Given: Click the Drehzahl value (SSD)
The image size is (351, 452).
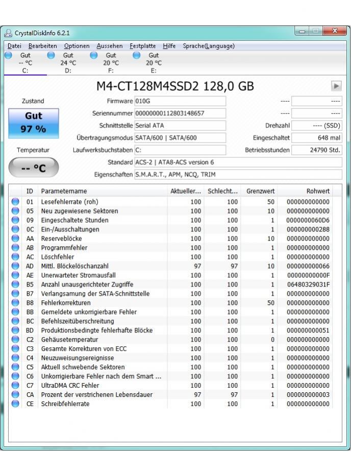Looking at the screenshot, I should point(317,126).
